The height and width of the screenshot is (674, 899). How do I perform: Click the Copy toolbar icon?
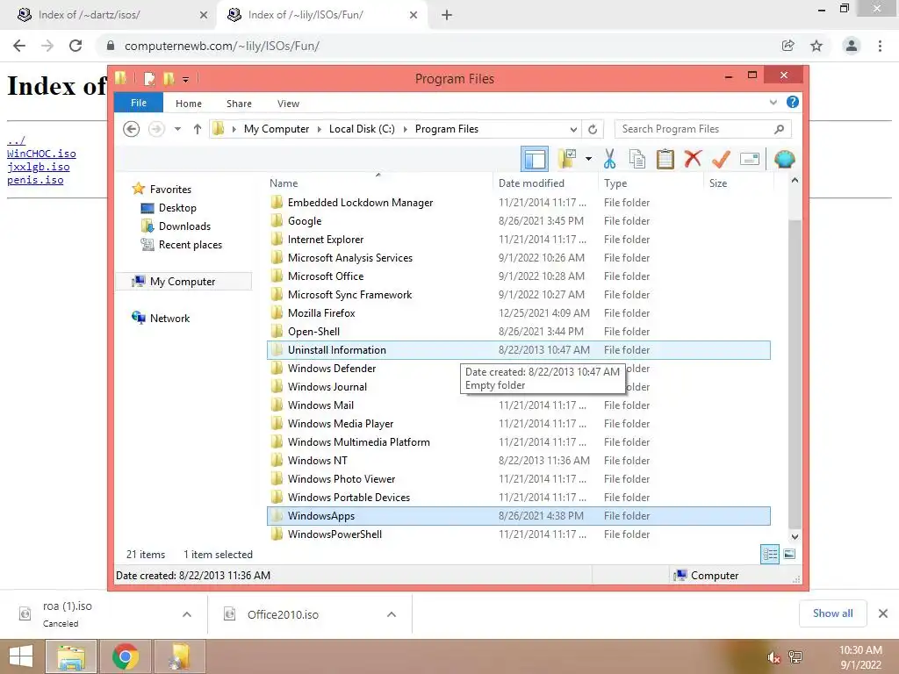click(x=636, y=159)
